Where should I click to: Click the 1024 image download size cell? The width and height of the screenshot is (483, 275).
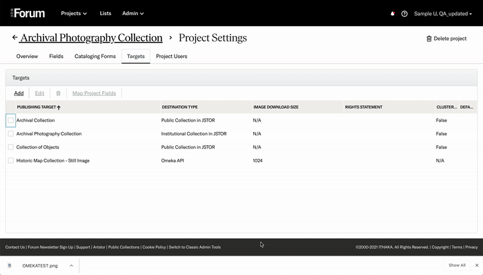tap(257, 160)
